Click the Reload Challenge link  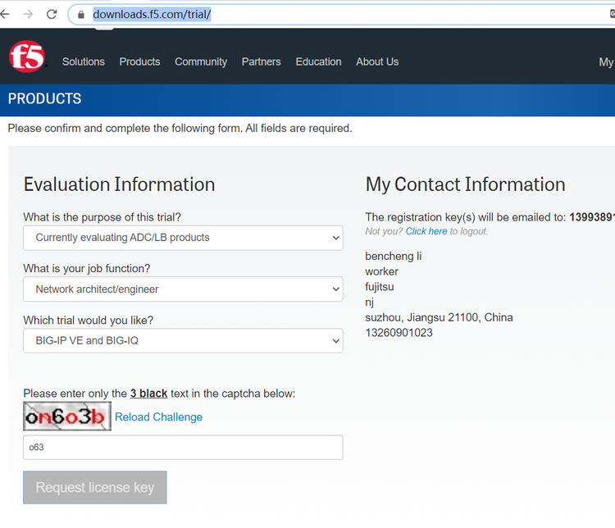[158, 417]
